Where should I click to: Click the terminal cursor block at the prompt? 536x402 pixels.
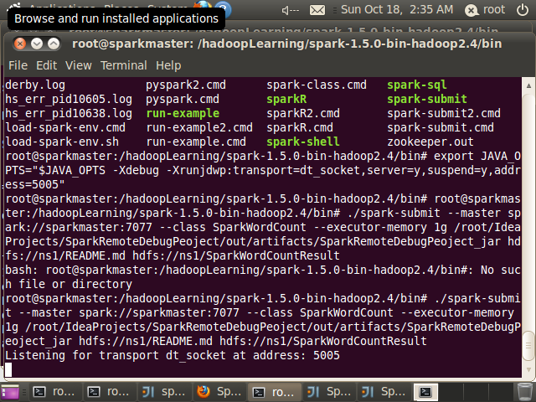8,370
